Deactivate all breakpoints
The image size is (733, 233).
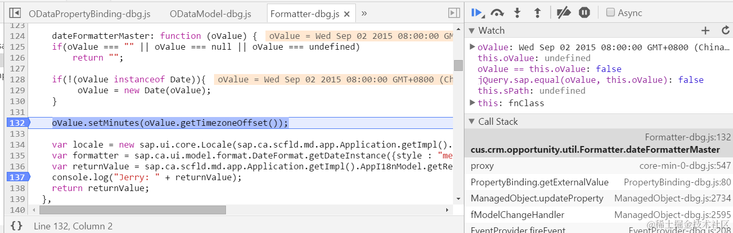(x=563, y=12)
